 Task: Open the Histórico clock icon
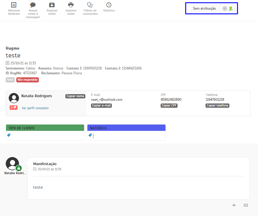point(109,5)
